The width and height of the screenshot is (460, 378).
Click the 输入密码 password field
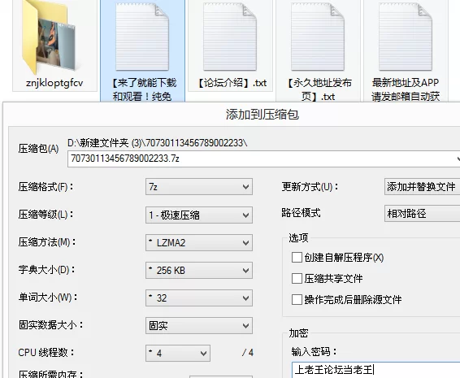375,370
